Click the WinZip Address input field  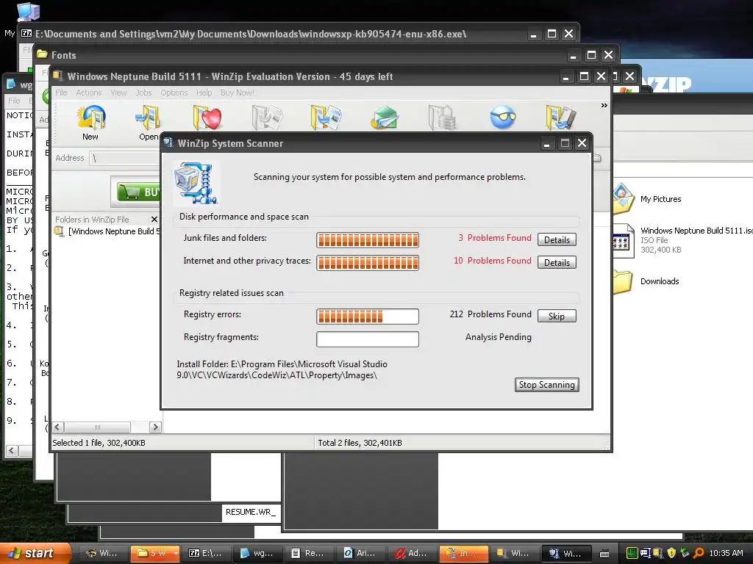click(126, 159)
